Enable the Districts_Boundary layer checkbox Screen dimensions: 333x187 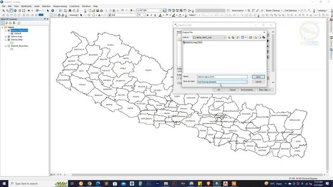click(x=9, y=46)
